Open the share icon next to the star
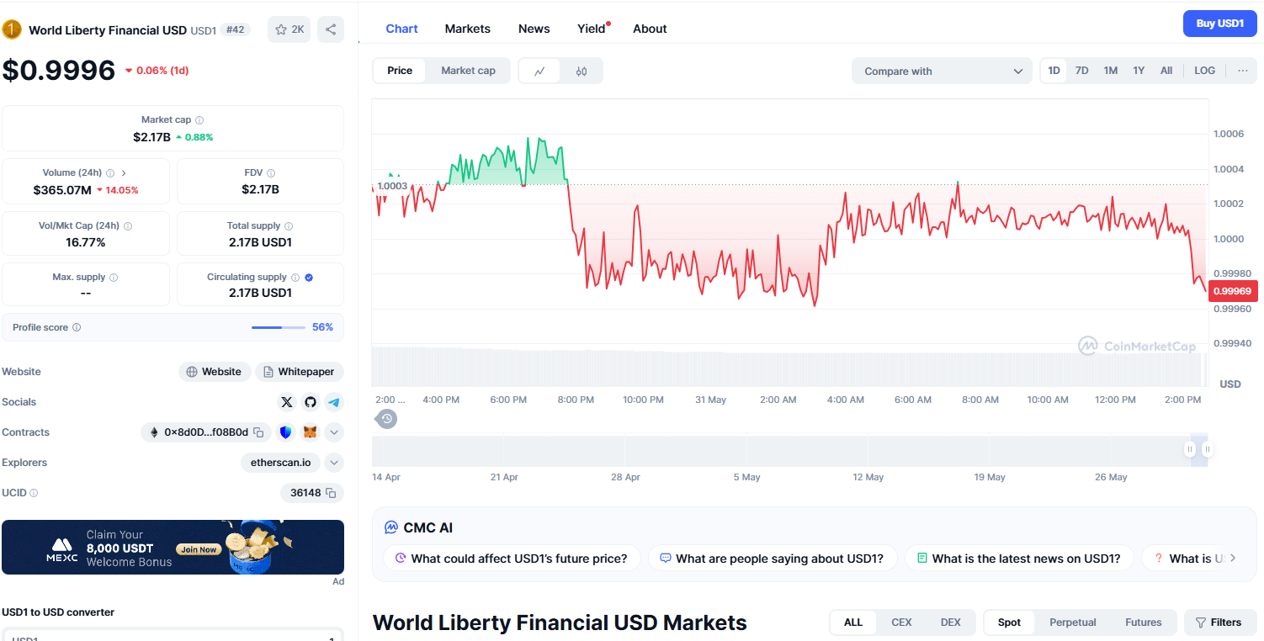This screenshot has height=641, width=1264. click(x=330, y=29)
